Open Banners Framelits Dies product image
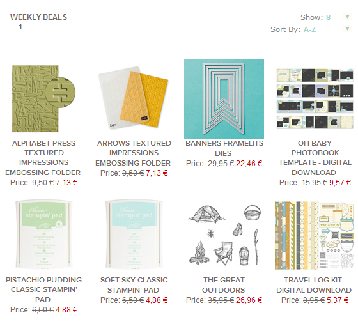The height and width of the screenshot is (324, 358). tap(224, 98)
